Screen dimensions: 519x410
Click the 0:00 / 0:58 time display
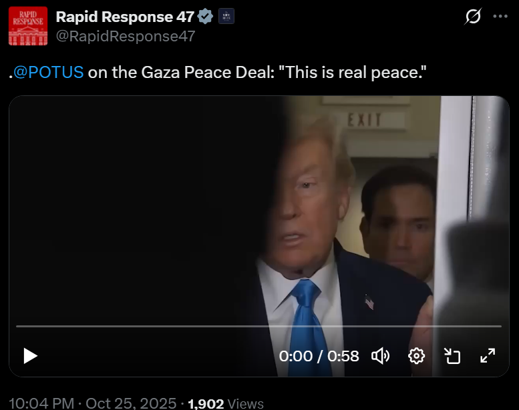[x=319, y=356]
